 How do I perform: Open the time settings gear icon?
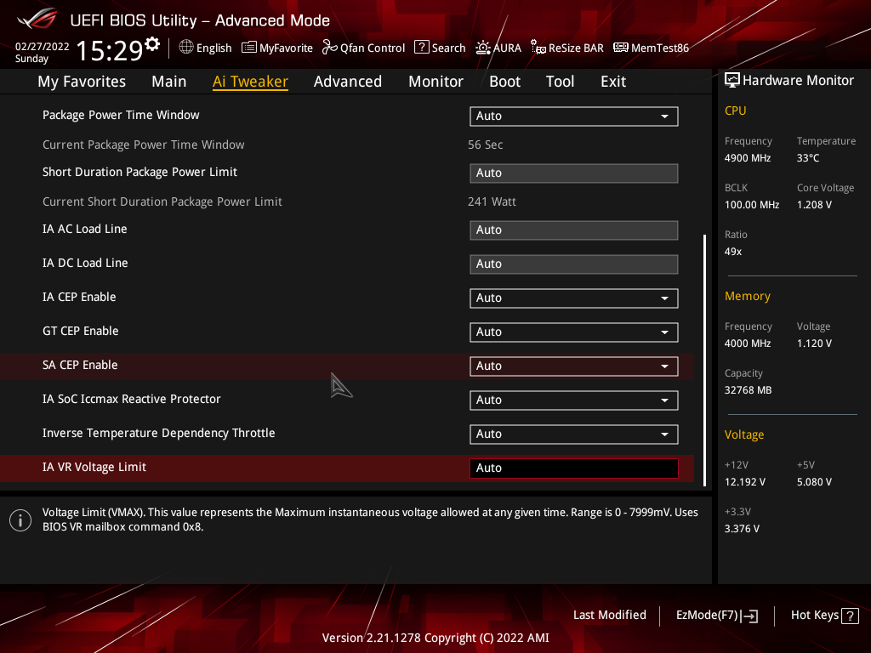coord(152,44)
